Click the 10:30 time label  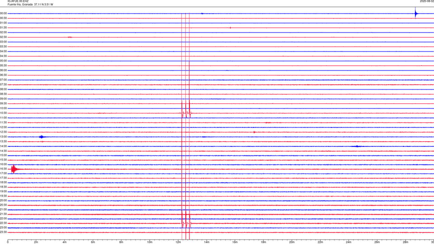point(3,113)
